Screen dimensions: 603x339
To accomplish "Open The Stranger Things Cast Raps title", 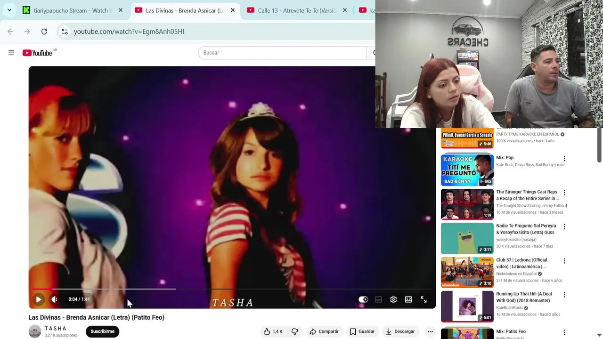I will pyautogui.click(x=527, y=195).
